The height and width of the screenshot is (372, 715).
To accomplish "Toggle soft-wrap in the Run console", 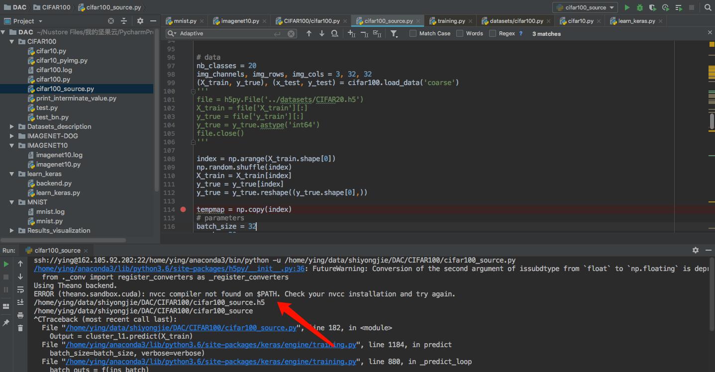I will (20, 289).
